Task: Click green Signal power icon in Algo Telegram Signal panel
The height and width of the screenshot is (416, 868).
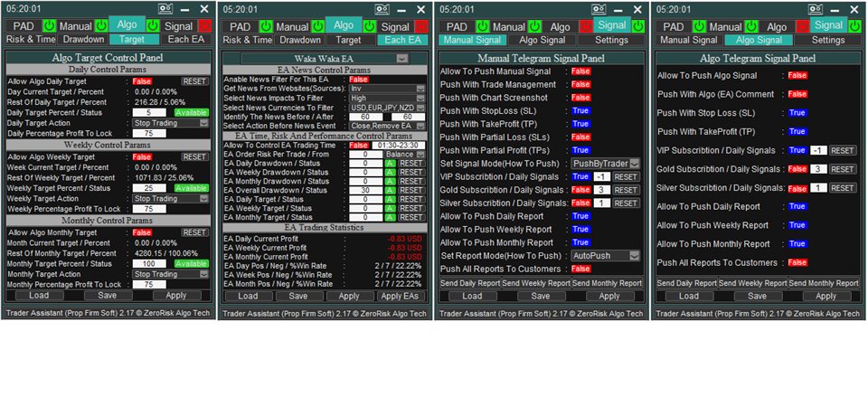Action: click(853, 26)
